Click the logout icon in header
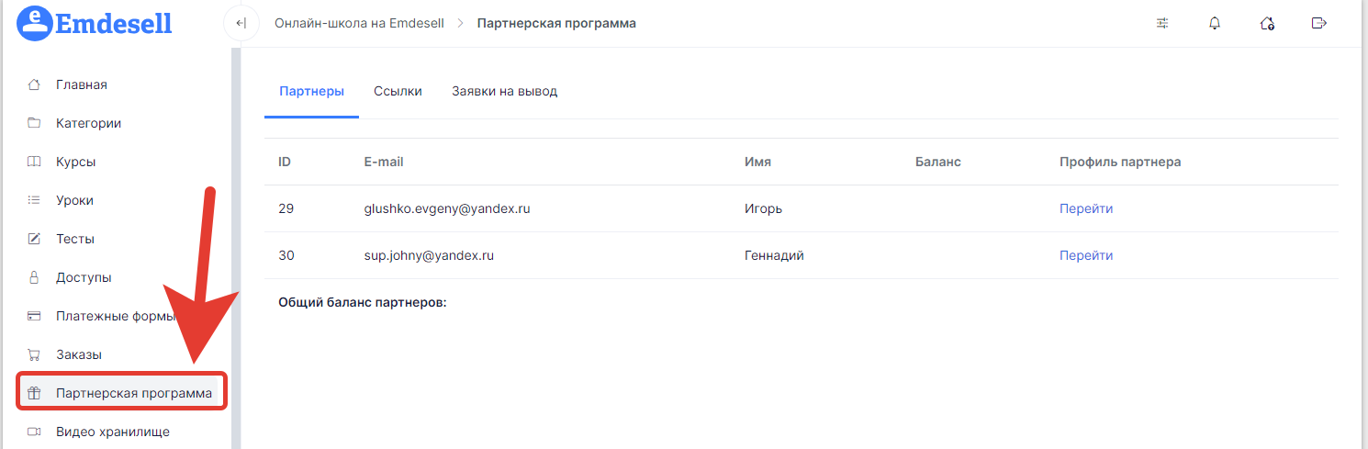Screen dimensions: 1368x449 (1319, 23)
